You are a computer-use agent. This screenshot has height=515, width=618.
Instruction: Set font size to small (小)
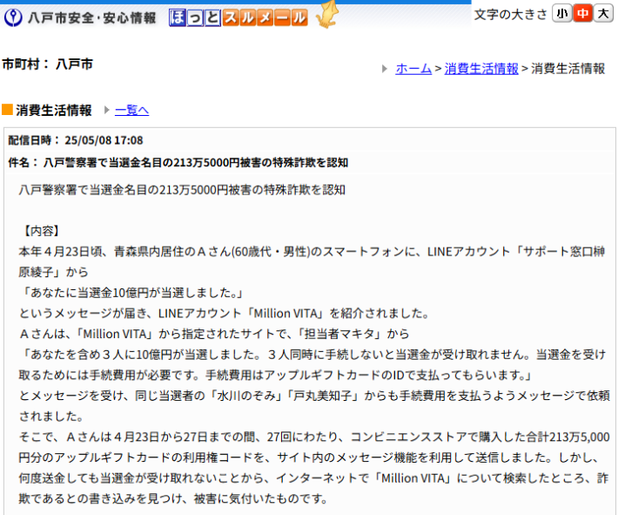point(561,14)
